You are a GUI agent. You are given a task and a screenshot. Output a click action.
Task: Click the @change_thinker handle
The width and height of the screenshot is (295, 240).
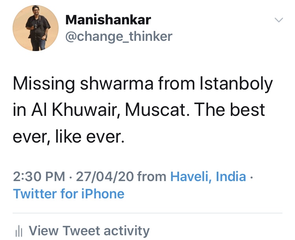[x=118, y=37]
